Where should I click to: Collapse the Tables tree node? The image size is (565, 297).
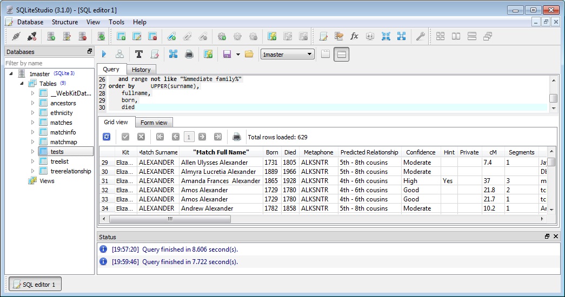[x=22, y=83]
